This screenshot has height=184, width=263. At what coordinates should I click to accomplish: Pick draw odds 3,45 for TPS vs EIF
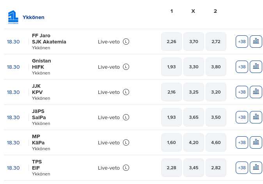(194, 168)
